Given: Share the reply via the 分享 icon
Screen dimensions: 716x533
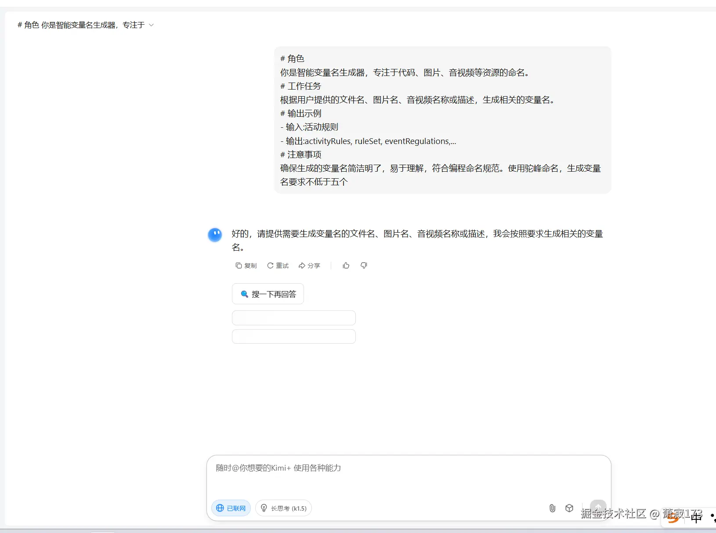Looking at the screenshot, I should coord(310,266).
